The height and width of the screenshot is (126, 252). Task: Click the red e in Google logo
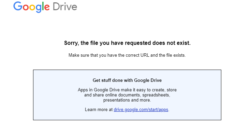(47, 7)
